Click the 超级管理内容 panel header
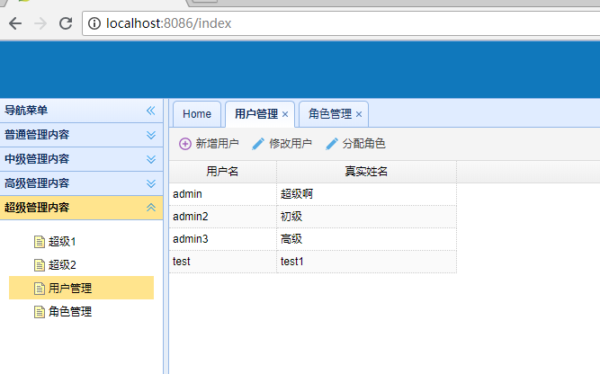This screenshot has height=374, width=600. point(82,208)
